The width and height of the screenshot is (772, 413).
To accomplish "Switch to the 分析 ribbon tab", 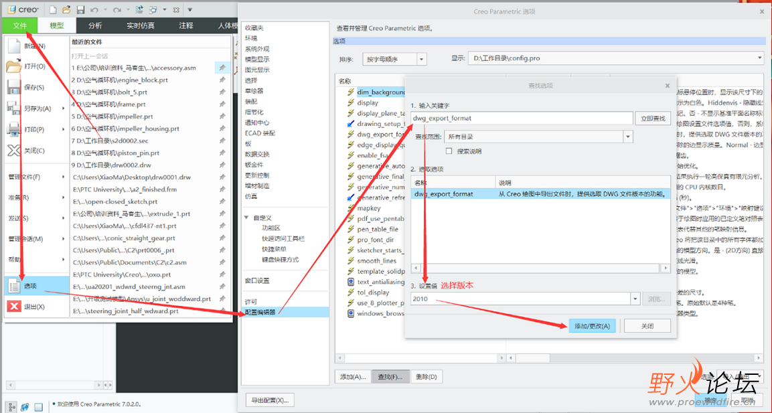I will (95, 25).
